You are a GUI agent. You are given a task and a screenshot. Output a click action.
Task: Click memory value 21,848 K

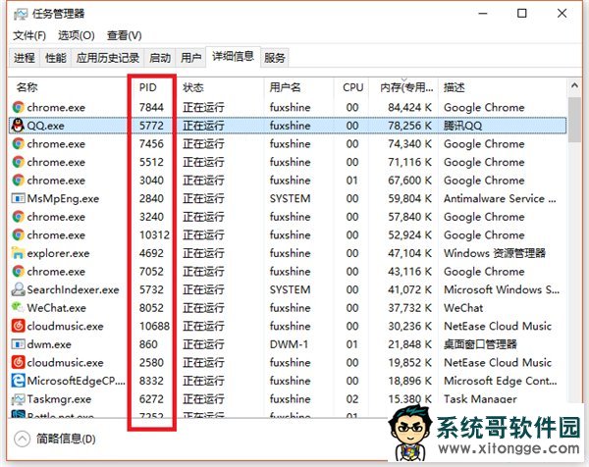point(409,344)
